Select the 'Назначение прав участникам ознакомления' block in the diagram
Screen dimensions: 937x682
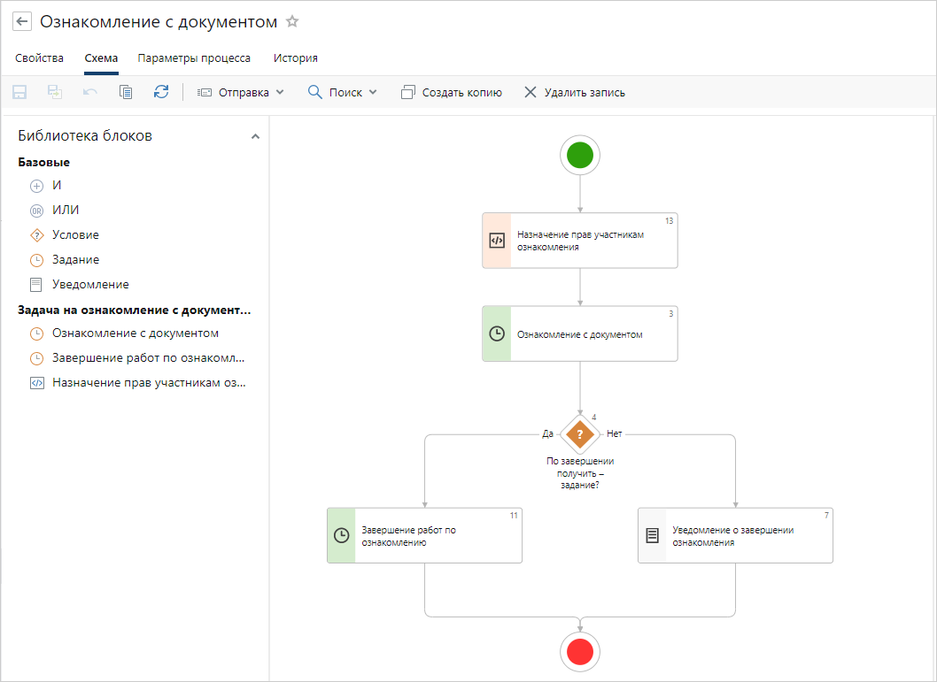coord(579,241)
